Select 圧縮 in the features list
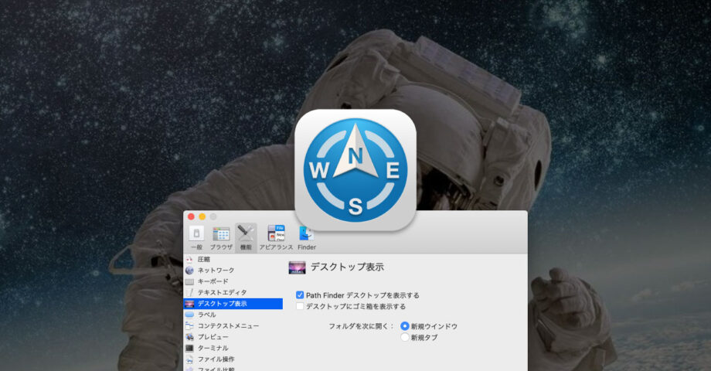The width and height of the screenshot is (711, 371). click(x=233, y=260)
